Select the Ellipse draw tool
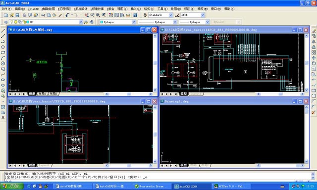Image resolution: width=317 pixels, height=190 pixels. pos(3,80)
